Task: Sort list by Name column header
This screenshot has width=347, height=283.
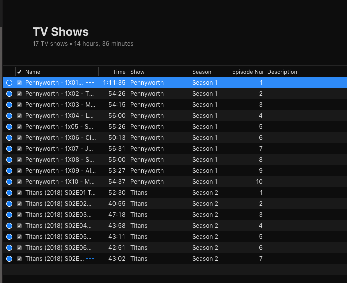Action: (61, 72)
